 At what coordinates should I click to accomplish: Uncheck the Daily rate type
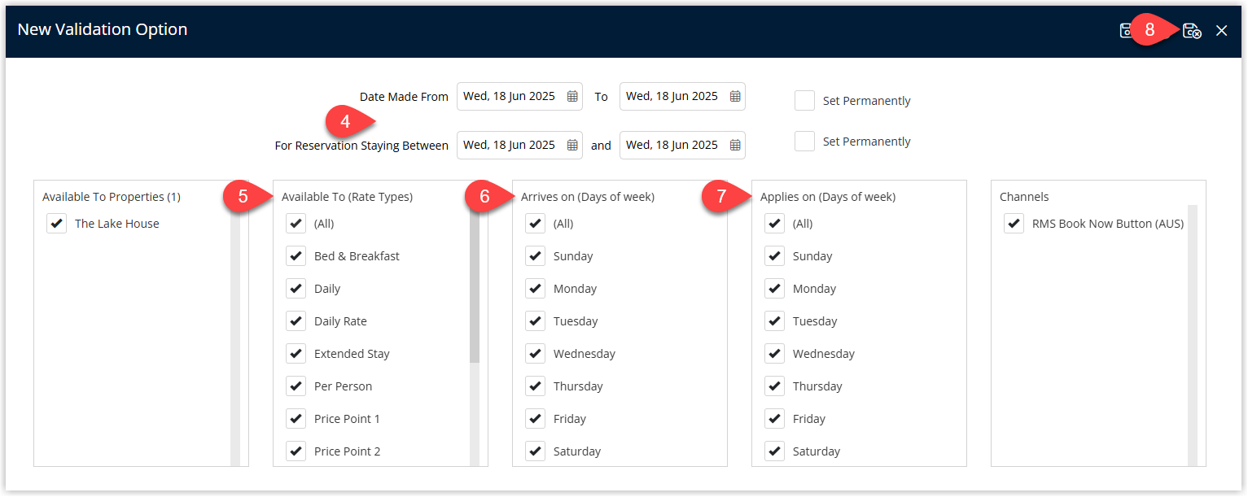point(296,288)
